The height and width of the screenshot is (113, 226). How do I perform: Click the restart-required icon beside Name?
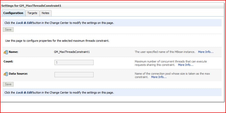click(x=6, y=52)
